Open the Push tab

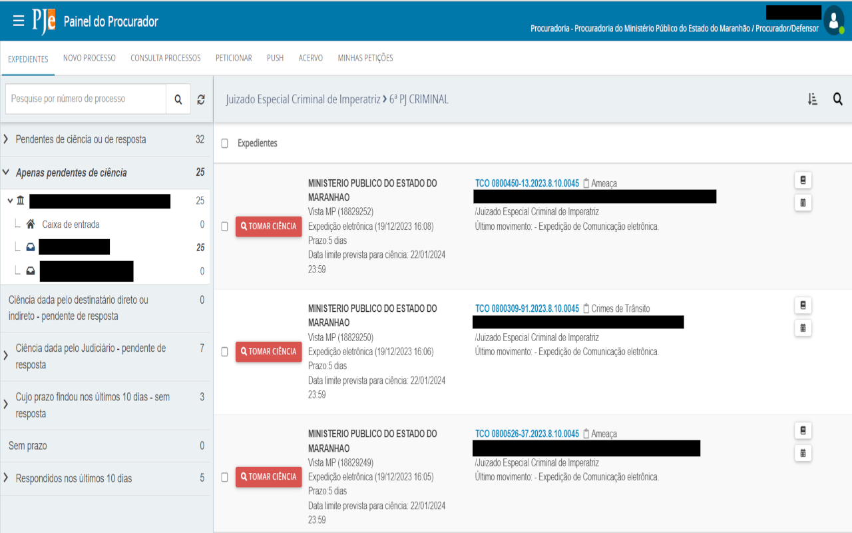[276, 59]
